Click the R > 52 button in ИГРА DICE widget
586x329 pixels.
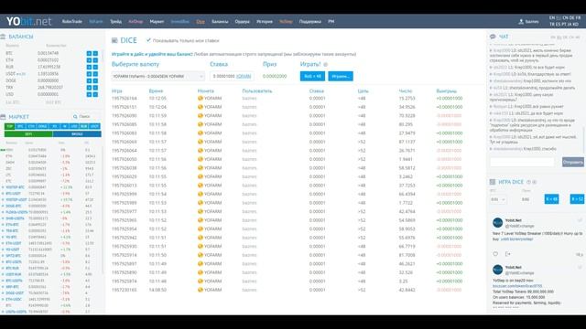point(578,199)
